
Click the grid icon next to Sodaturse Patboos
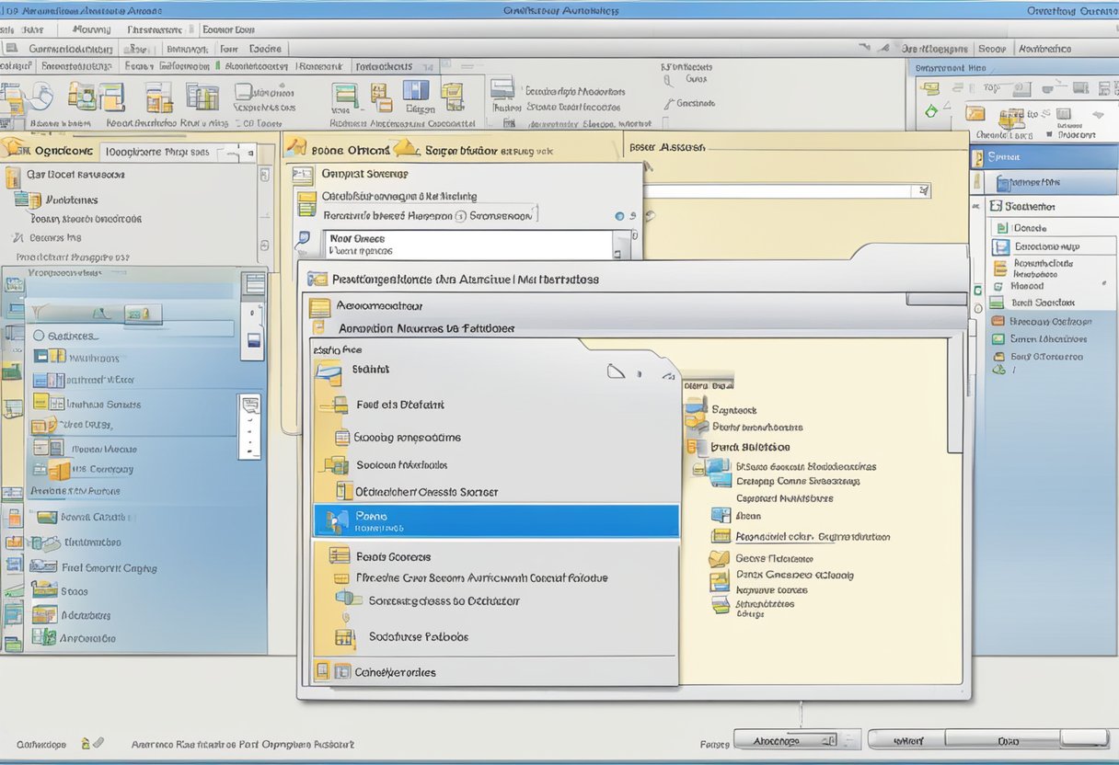(x=345, y=636)
